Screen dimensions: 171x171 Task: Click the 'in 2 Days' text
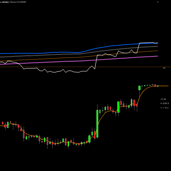(x=165, y=108)
